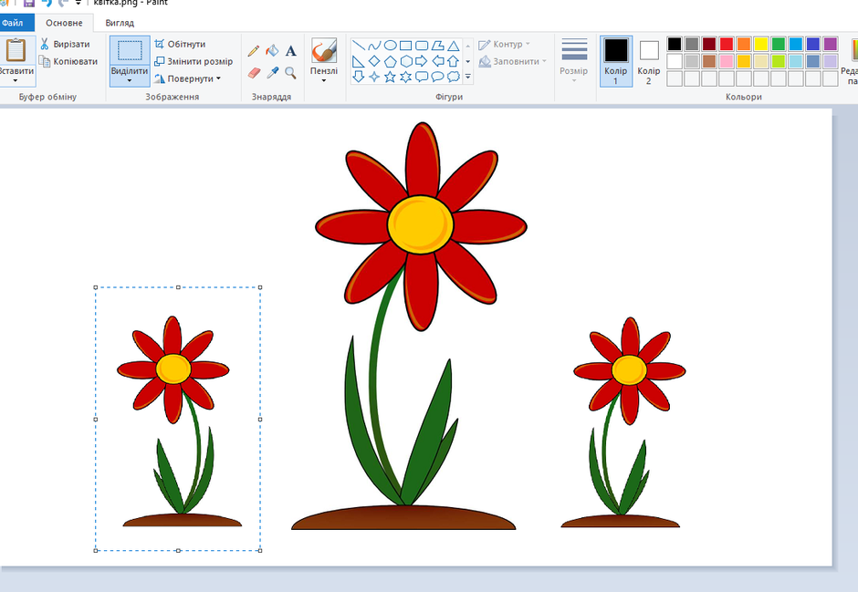Expand the full shapes gallery

(468, 77)
